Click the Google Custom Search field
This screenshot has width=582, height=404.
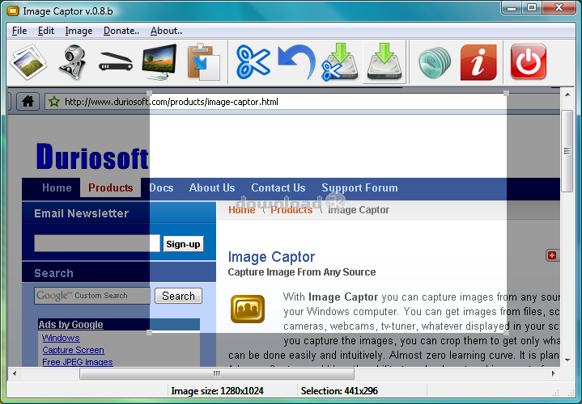point(92,296)
